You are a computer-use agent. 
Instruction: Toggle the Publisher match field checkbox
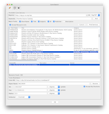(54, 21)
